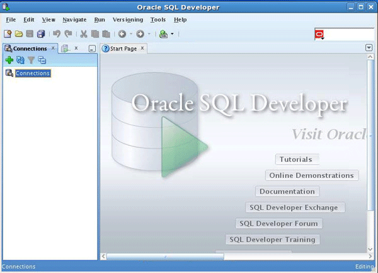Open the Online Demonstrations link
Image resolution: width=378 pixels, height=273 pixels.
pos(312,175)
